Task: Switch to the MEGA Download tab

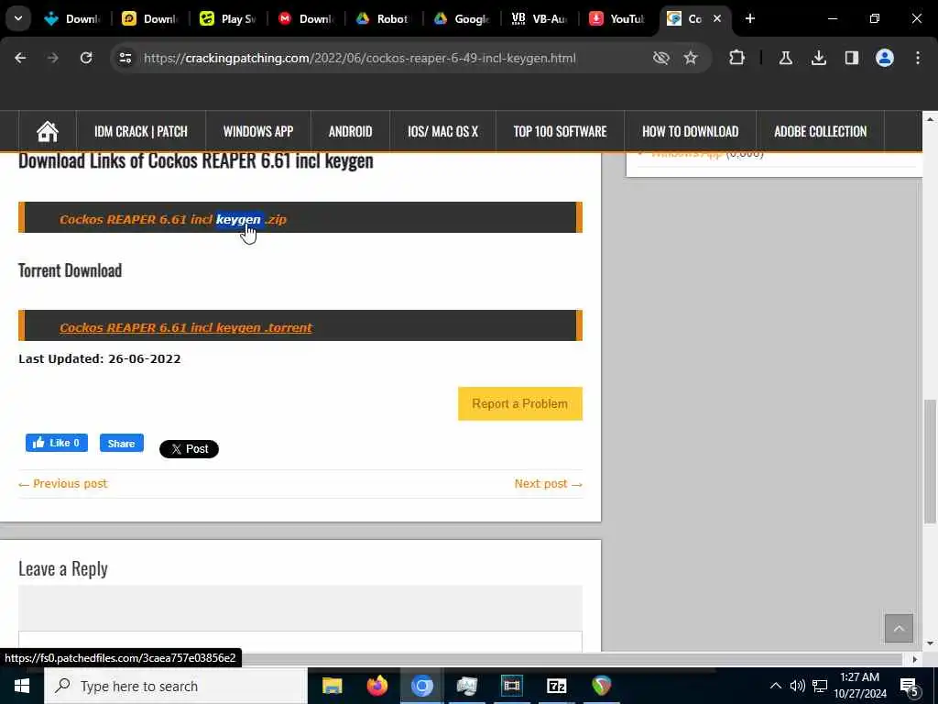Action: coord(305,18)
